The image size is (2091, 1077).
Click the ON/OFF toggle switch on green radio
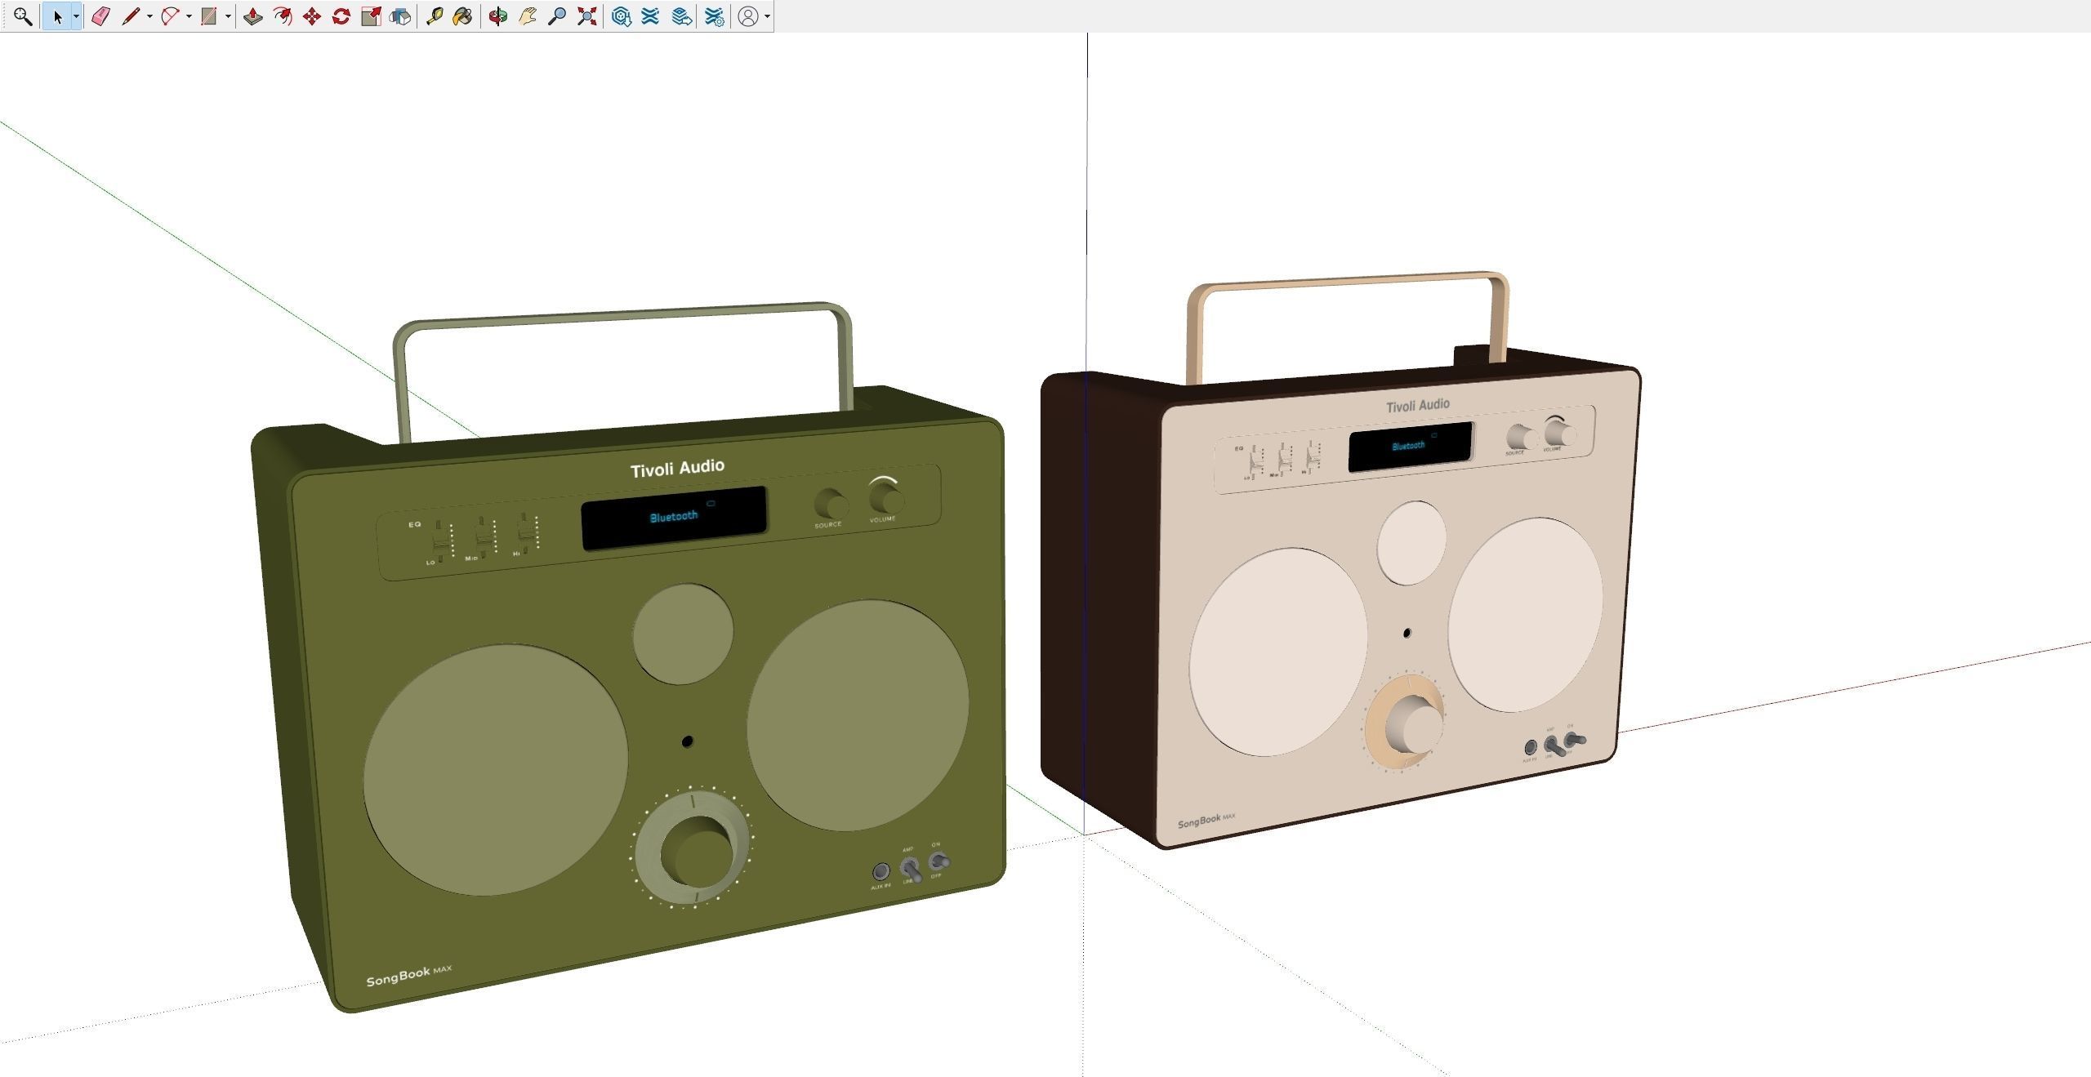[x=938, y=861]
